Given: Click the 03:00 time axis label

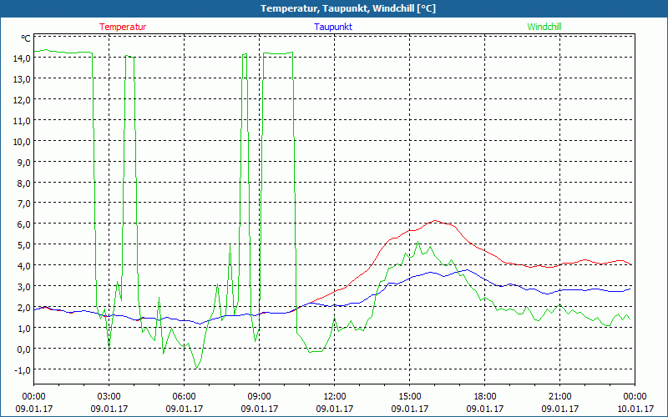Looking at the screenshot, I should pos(109,397).
